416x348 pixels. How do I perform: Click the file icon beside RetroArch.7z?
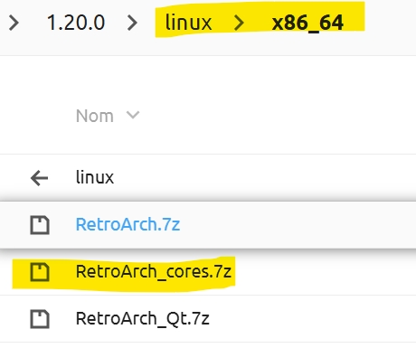coord(40,225)
